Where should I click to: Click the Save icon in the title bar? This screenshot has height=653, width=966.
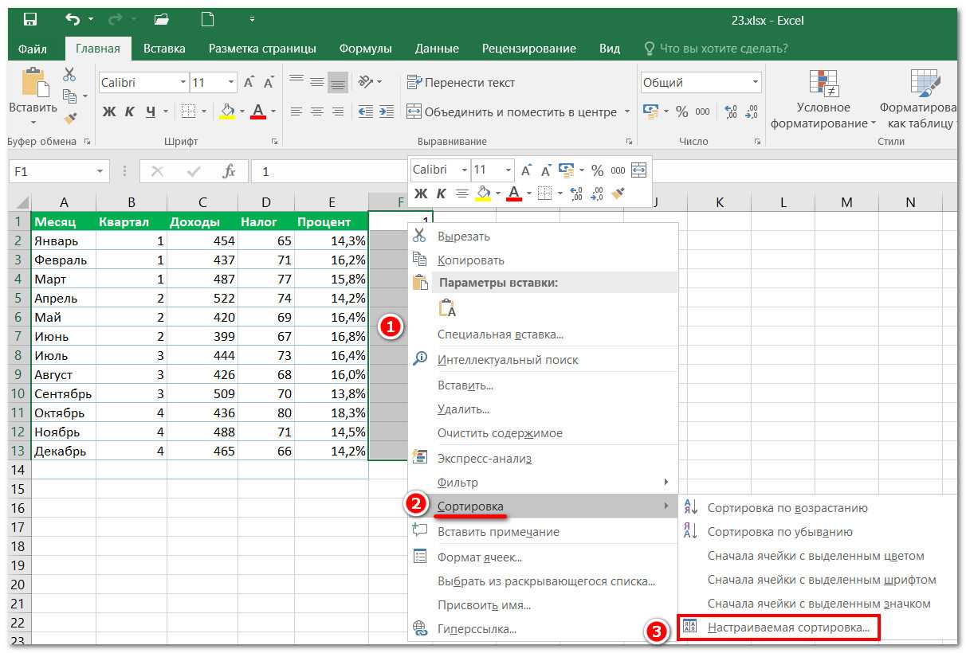29,19
